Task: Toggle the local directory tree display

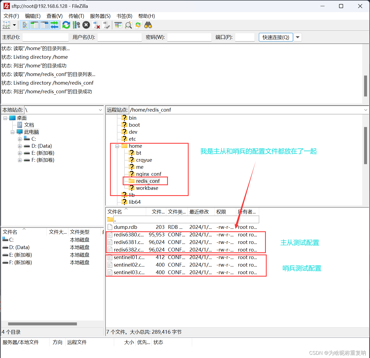Action: 34,25
